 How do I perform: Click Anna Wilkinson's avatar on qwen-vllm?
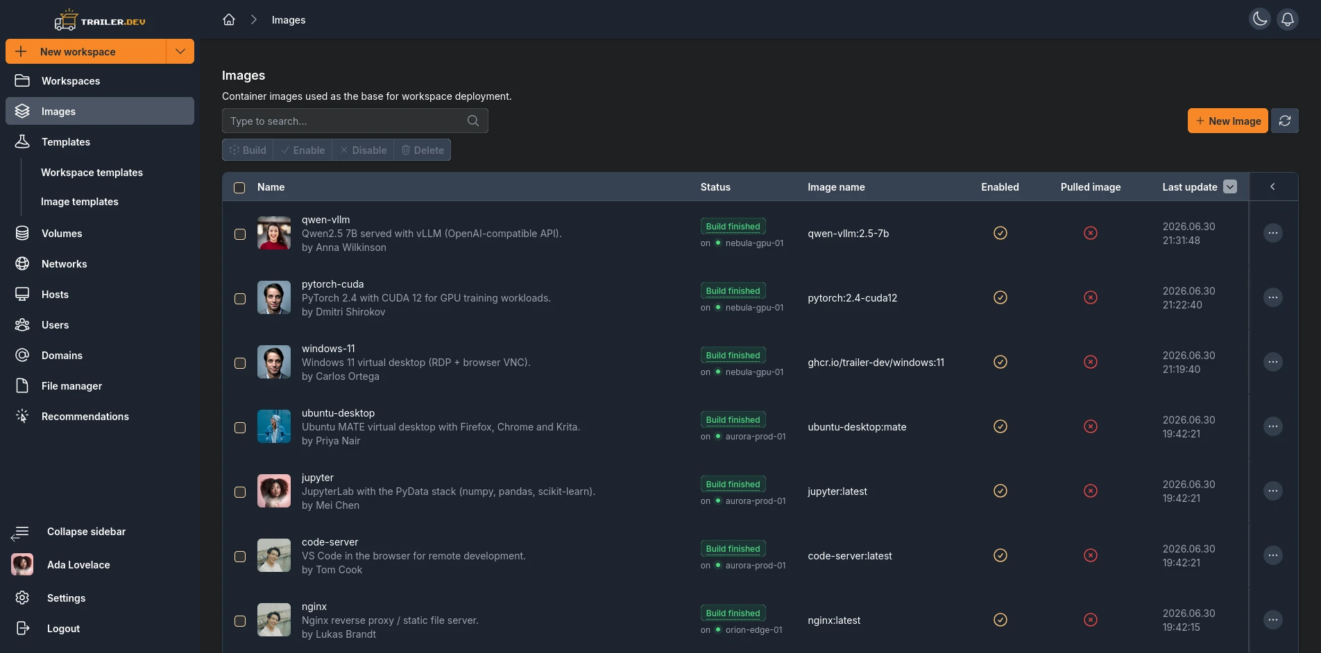[274, 233]
